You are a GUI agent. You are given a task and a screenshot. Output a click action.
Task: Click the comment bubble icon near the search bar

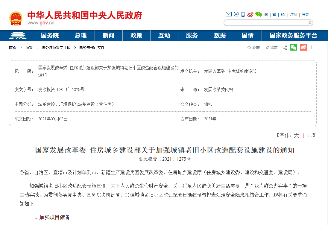[236, 14]
